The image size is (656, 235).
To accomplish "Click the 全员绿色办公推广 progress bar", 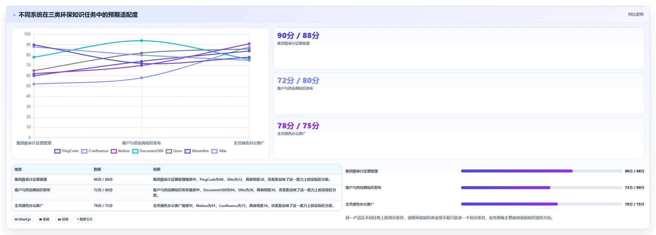I will point(541,204).
